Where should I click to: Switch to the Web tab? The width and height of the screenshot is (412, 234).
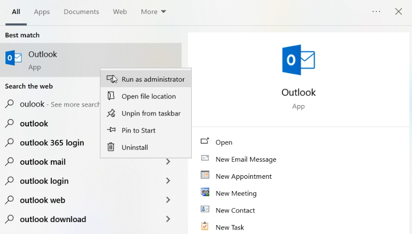pyautogui.click(x=120, y=12)
